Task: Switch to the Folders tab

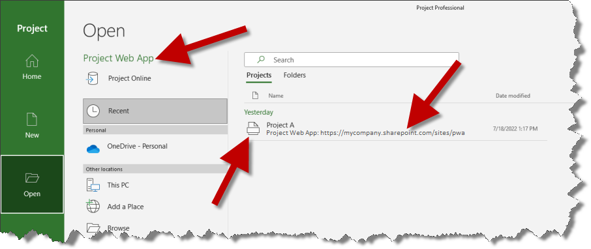Action: click(294, 75)
